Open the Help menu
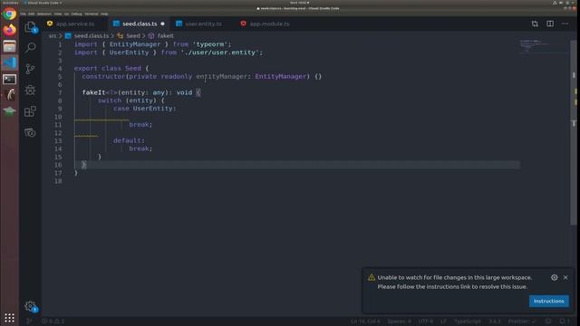The height and width of the screenshot is (326, 580). click(x=104, y=14)
